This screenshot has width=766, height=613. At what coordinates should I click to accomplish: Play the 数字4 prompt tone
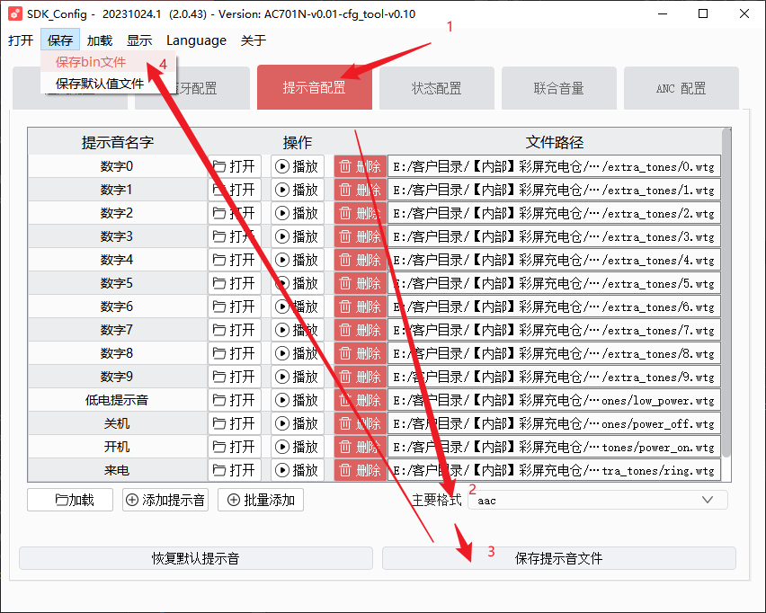point(298,260)
